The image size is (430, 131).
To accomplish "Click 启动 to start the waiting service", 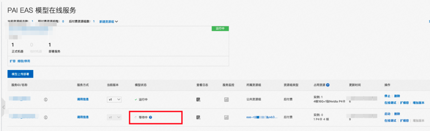I will [387, 114].
